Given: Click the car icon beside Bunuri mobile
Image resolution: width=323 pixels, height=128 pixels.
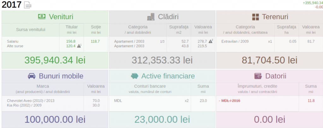Looking at the screenshot, I should click(32, 76).
